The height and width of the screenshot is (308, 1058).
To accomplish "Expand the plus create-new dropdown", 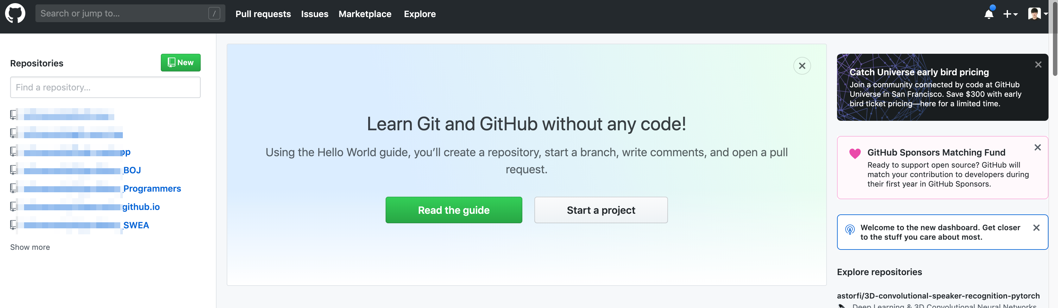I will [x=1010, y=14].
